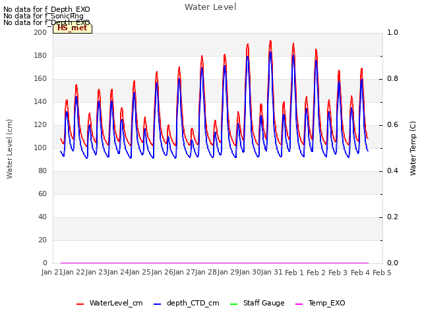Screen dimensions: 422x316
Task: Click the depth_CTD_cm legend entry
Action: (186, 303)
